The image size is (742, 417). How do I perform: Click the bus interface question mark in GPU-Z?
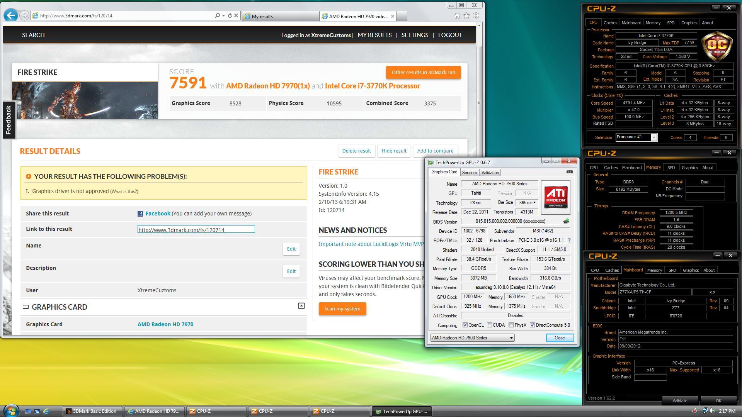tap(569, 240)
